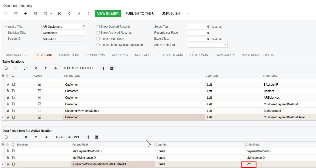This screenshot has width=316, height=168.
Task: Open the SORT ORDER tab
Action: [x=145, y=55]
